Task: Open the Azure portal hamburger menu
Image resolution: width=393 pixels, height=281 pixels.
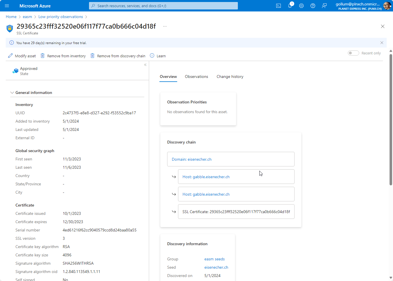Action: [7, 6]
